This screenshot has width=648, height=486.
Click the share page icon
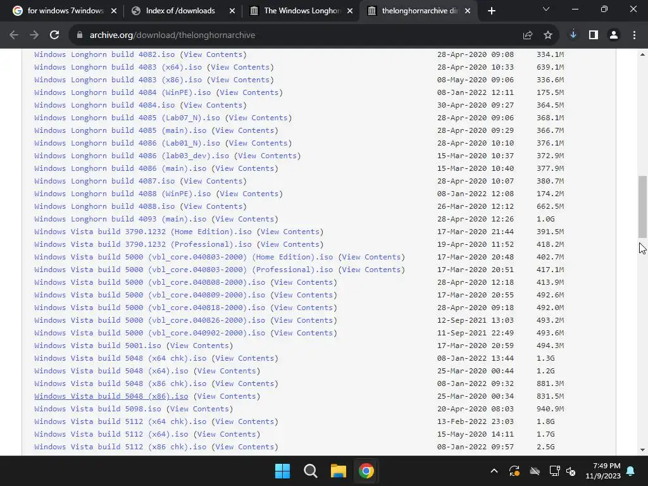pyautogui.click(x=528, y=35)
